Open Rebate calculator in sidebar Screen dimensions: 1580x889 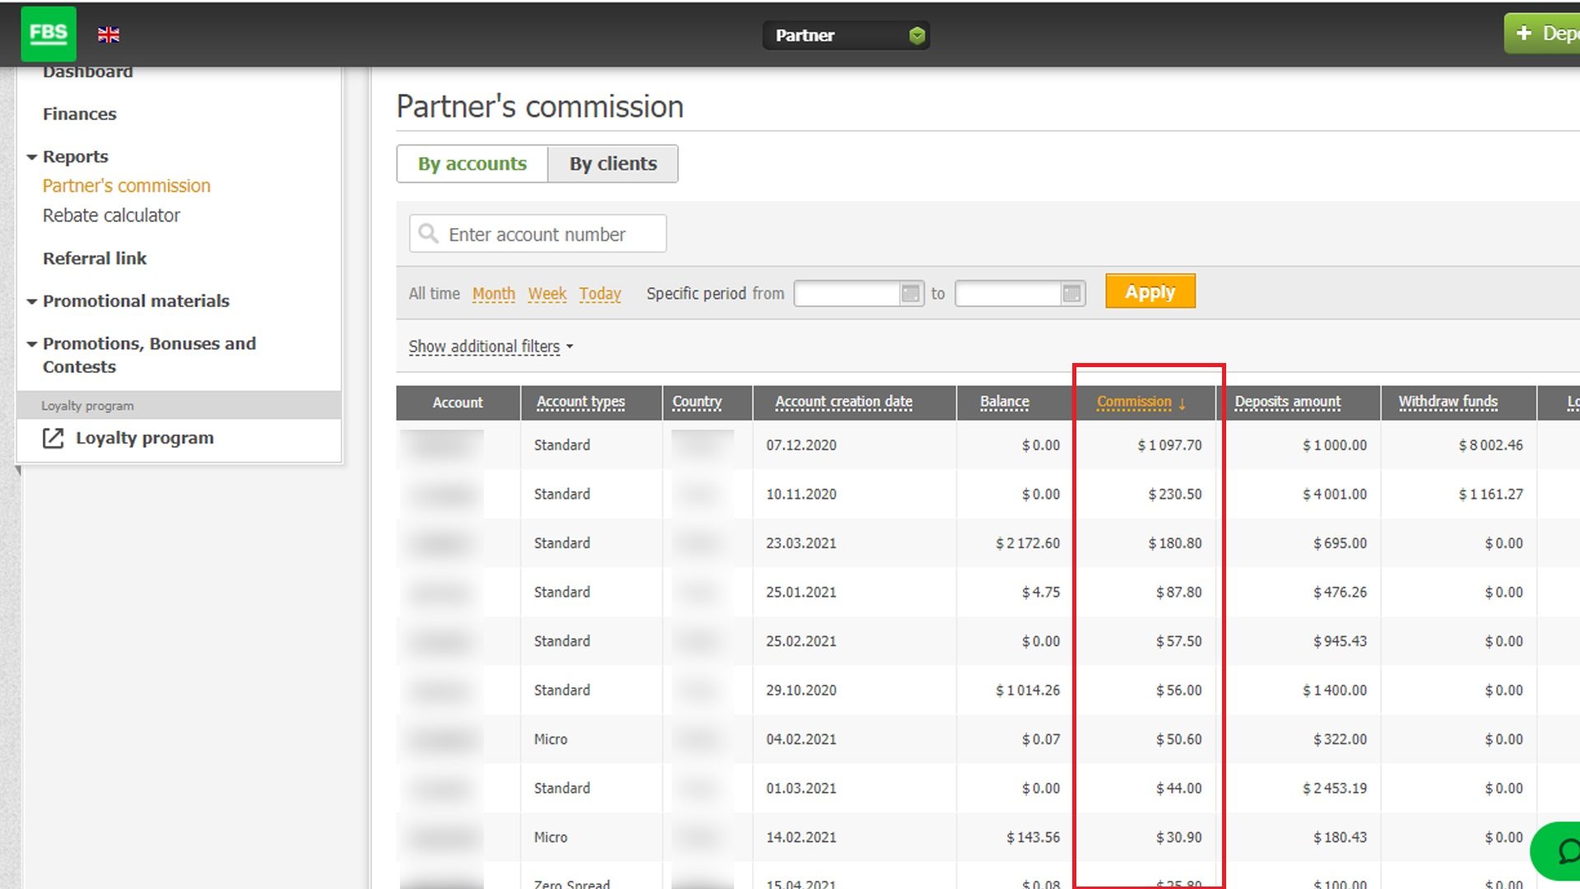click(111, 216)
